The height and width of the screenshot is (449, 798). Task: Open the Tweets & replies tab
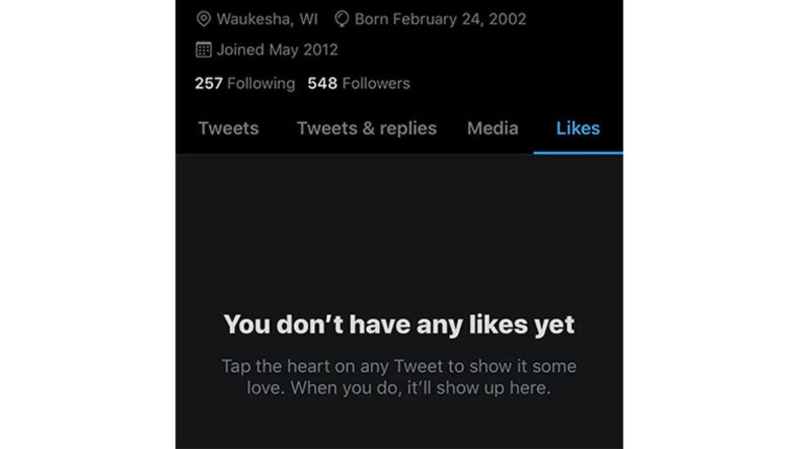366,128
